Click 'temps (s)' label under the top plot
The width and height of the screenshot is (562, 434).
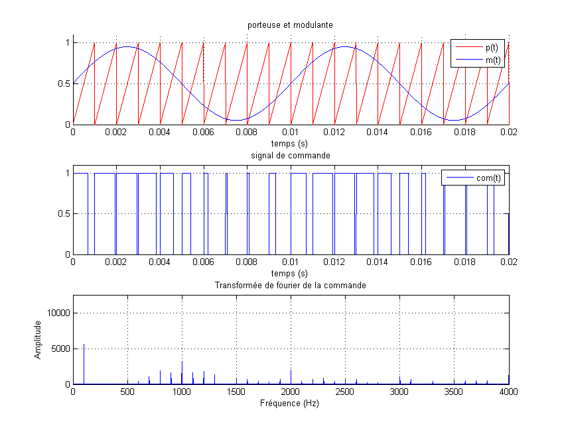pyautogui.click(x=291, y=142)
